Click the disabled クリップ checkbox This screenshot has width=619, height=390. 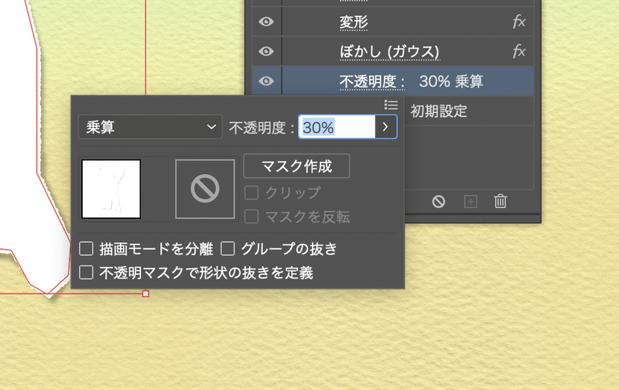pos(251,193)
